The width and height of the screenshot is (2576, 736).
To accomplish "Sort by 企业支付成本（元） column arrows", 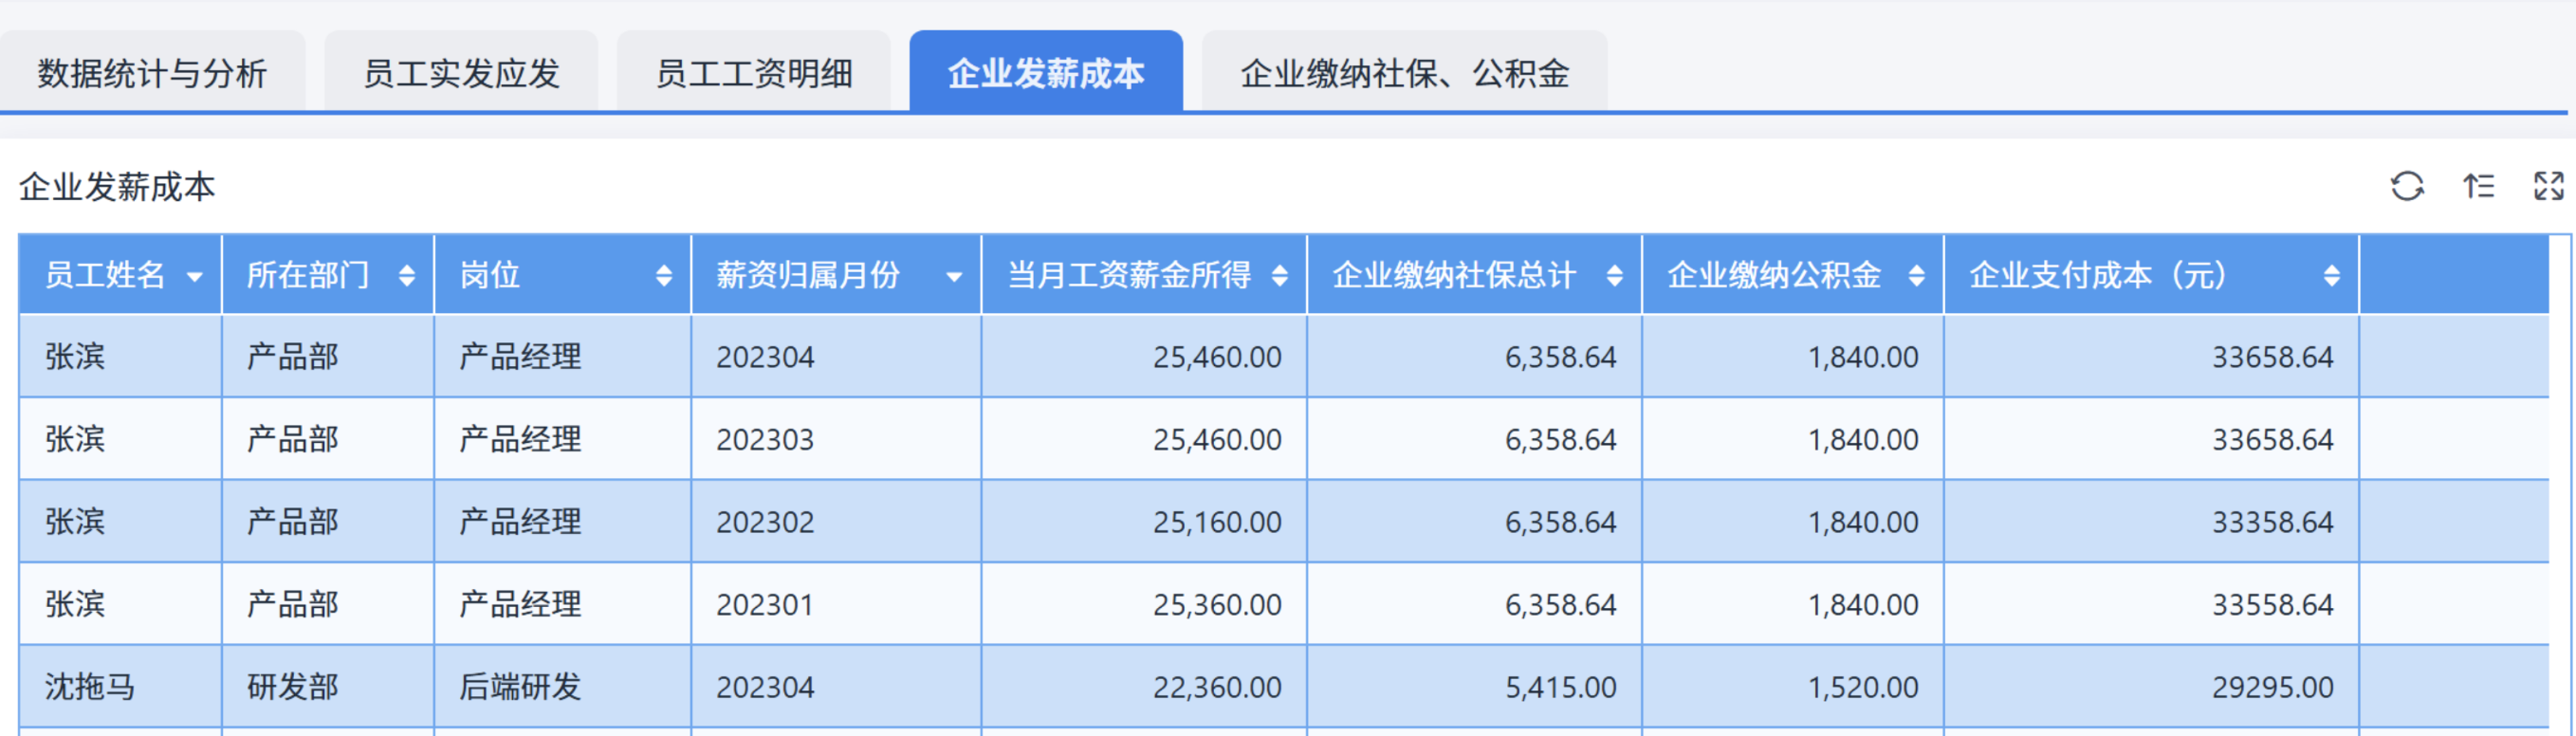I will click(2331, 275).
